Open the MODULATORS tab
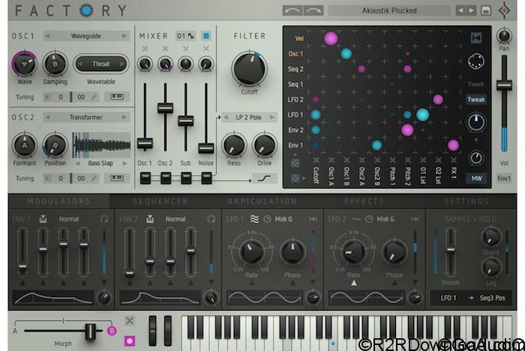This screenshot has width=525, height=351. [x=59, y=201]
